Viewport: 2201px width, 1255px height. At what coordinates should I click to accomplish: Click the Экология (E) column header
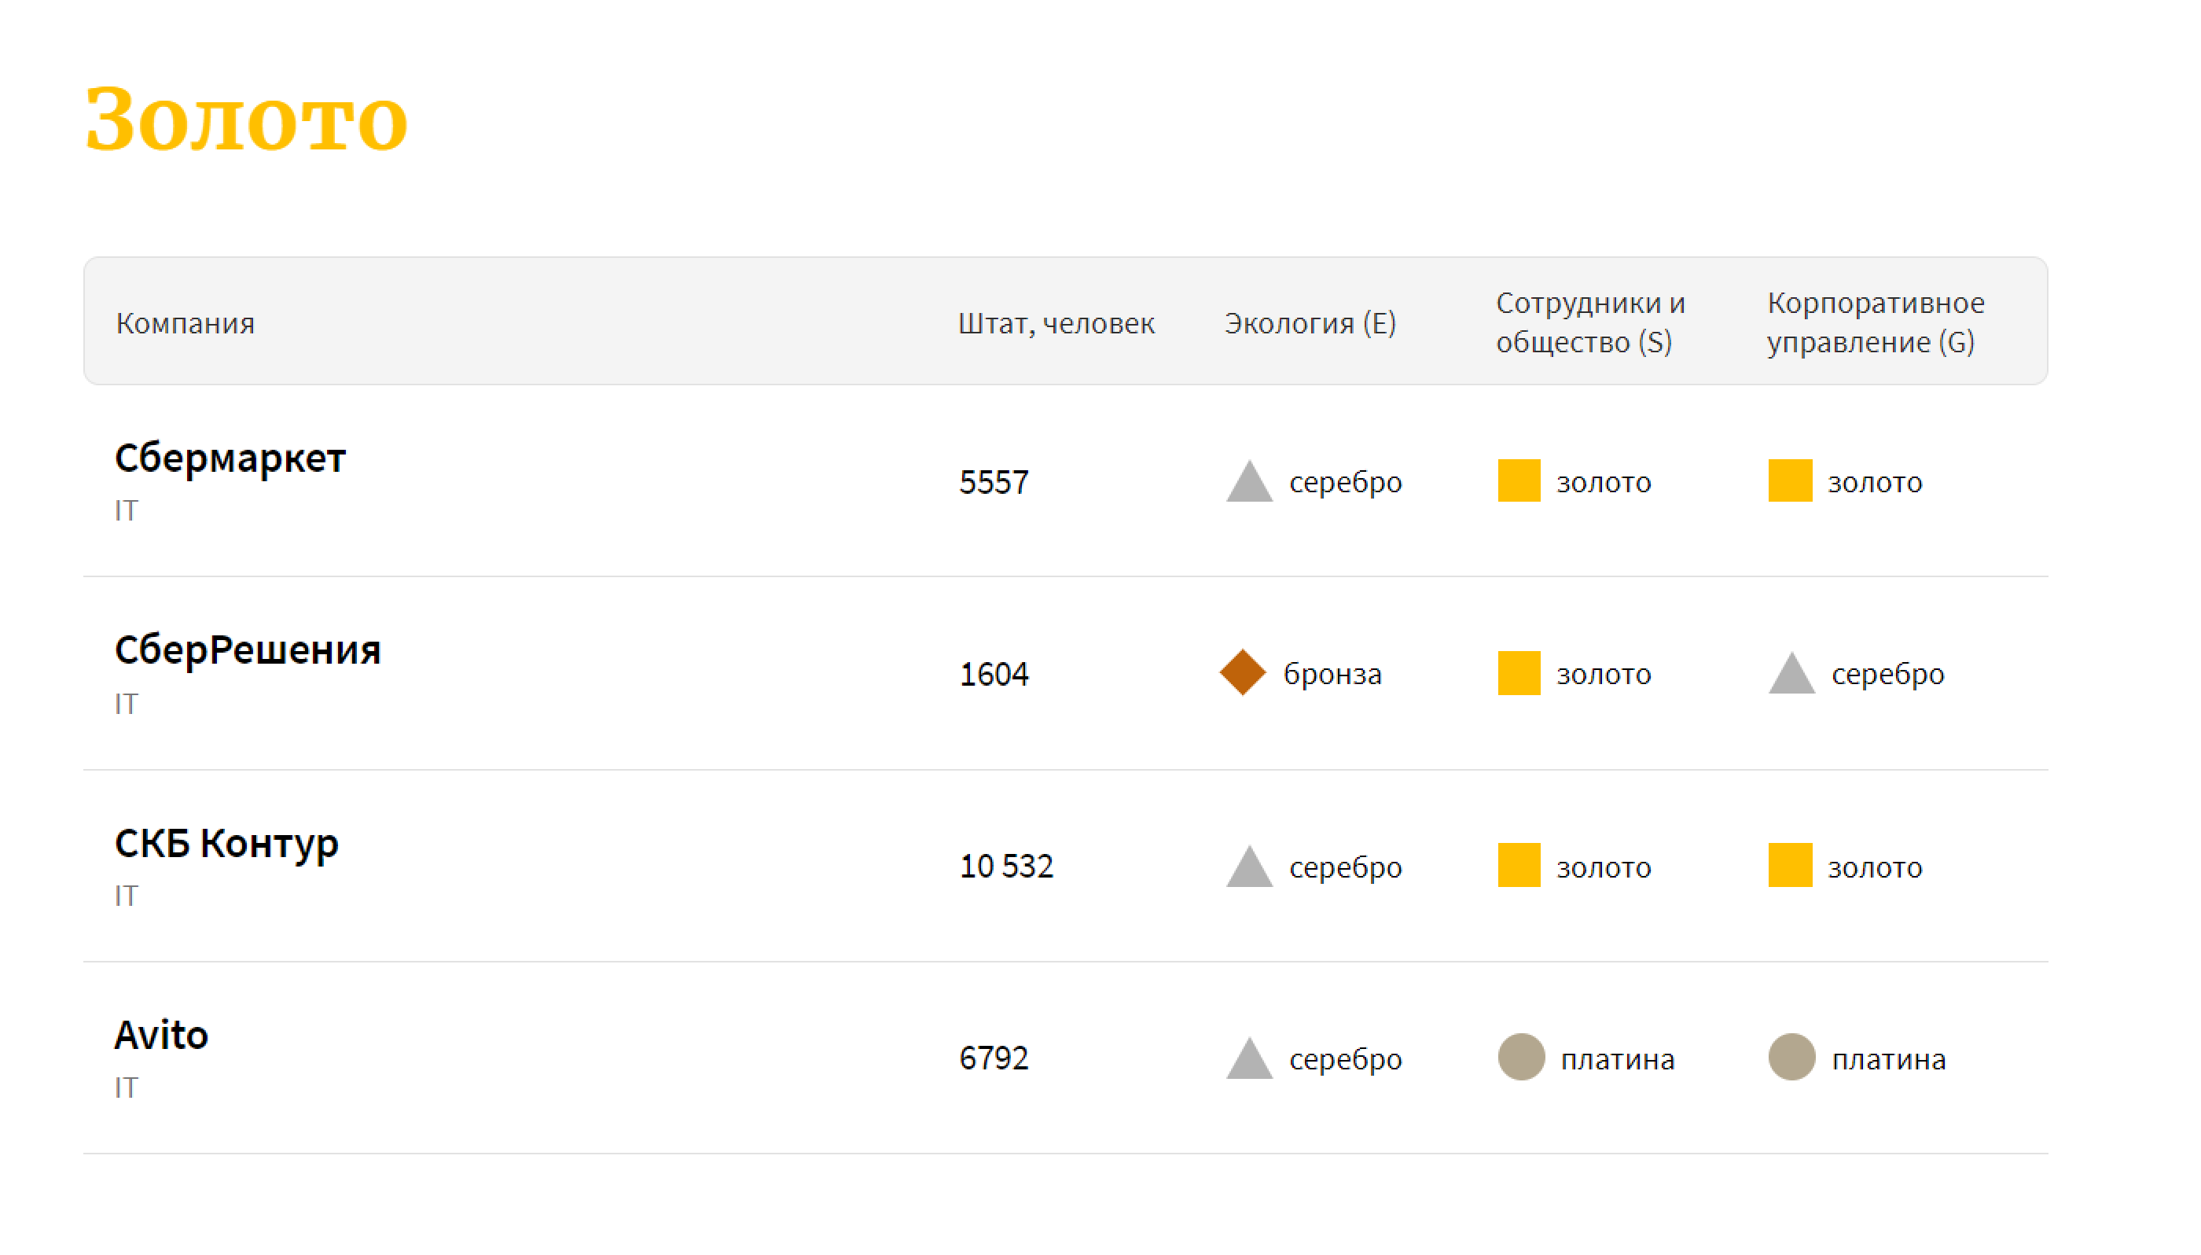click(1310, 323)
